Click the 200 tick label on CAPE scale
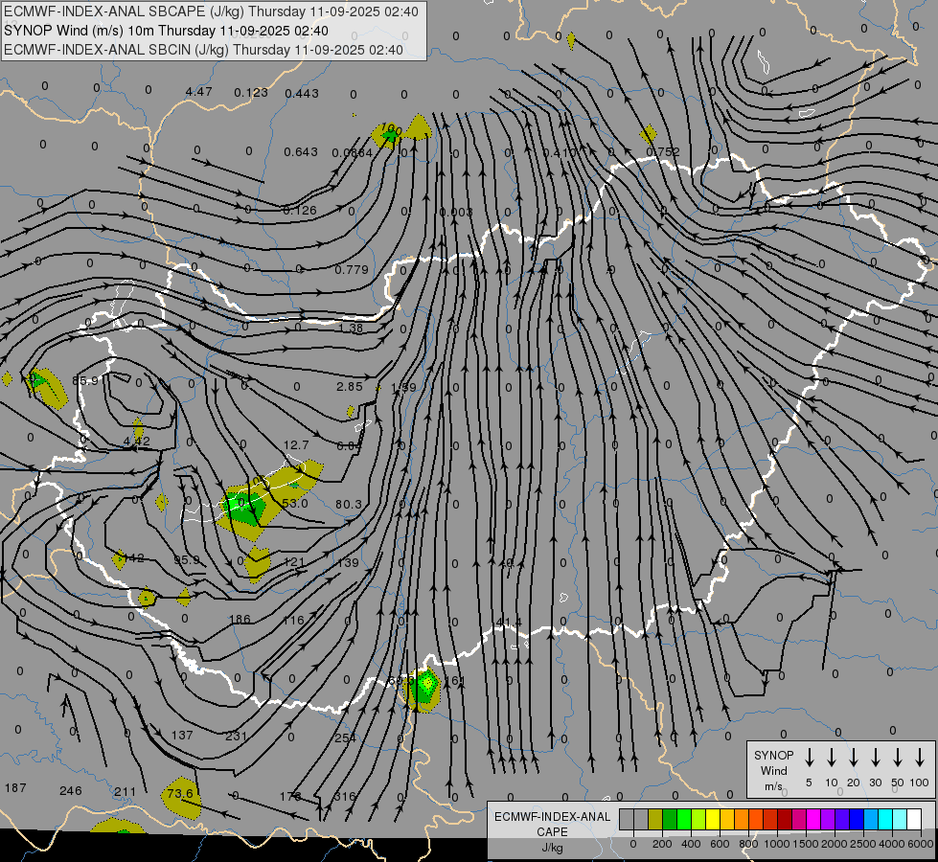This screenshot has height=862, width=938. (x=662, y=844)
